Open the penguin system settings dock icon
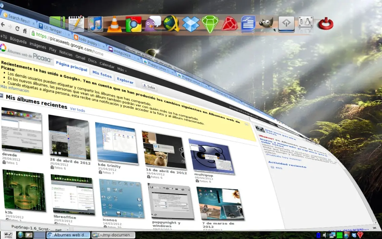 (x=306, y=22)
